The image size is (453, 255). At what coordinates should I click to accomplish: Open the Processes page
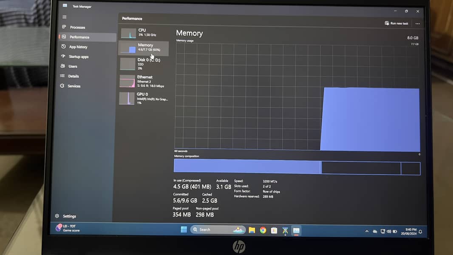point(77,27)
